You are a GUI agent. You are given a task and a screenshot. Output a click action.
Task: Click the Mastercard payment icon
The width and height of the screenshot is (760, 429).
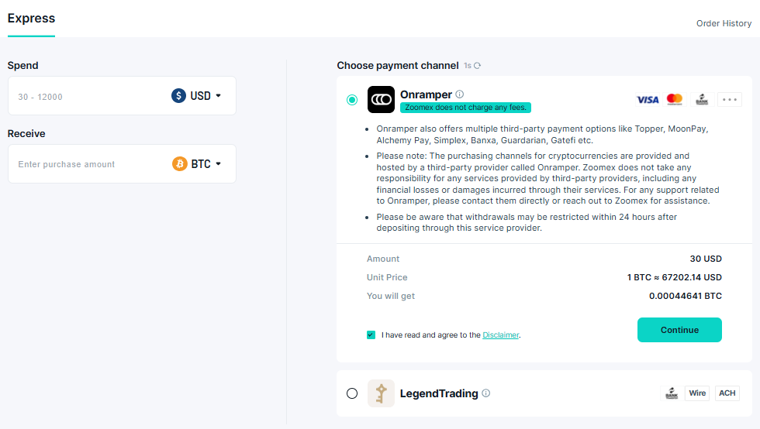click(x=675, y=100)
